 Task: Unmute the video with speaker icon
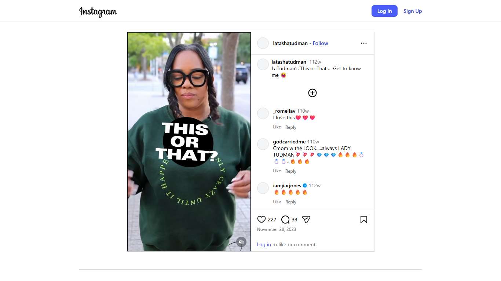241,242
